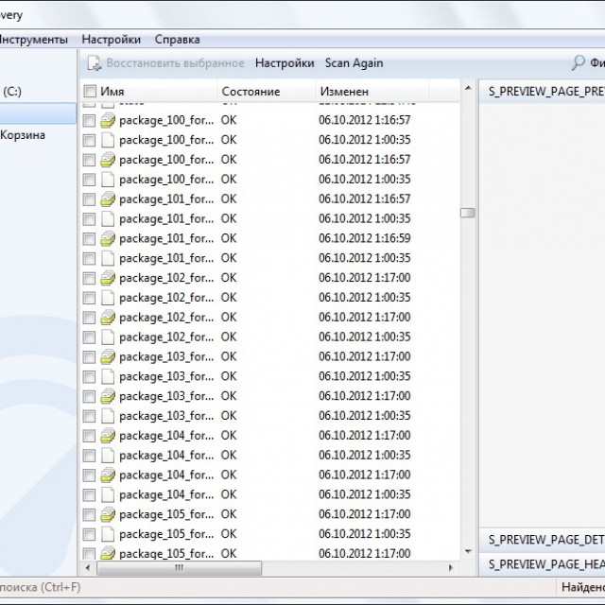Click the magnifying glass search icon
This screenshot has height=605, width=605.
(x=578, y=63)
